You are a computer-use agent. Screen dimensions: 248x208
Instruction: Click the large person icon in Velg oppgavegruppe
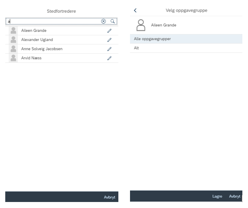(x=141, y=25)
